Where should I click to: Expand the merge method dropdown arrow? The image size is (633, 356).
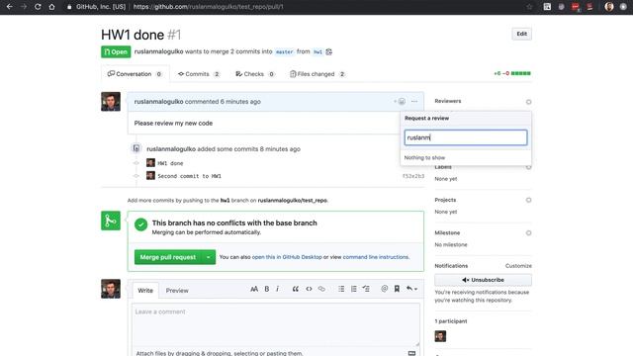[209, 257]
